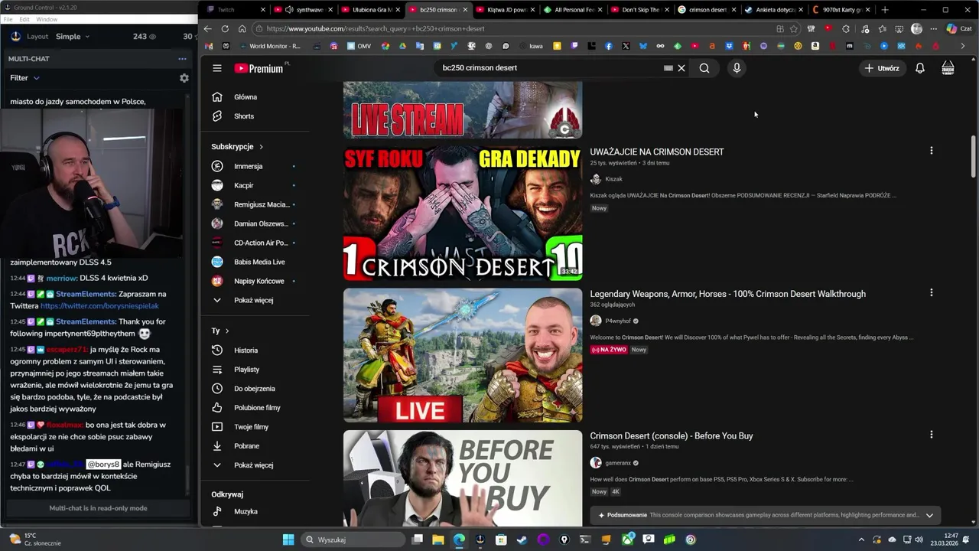Open the Legendary Weapons live stream thumbnail
This screenshot has height=551, width=979.
pos(463,355)
